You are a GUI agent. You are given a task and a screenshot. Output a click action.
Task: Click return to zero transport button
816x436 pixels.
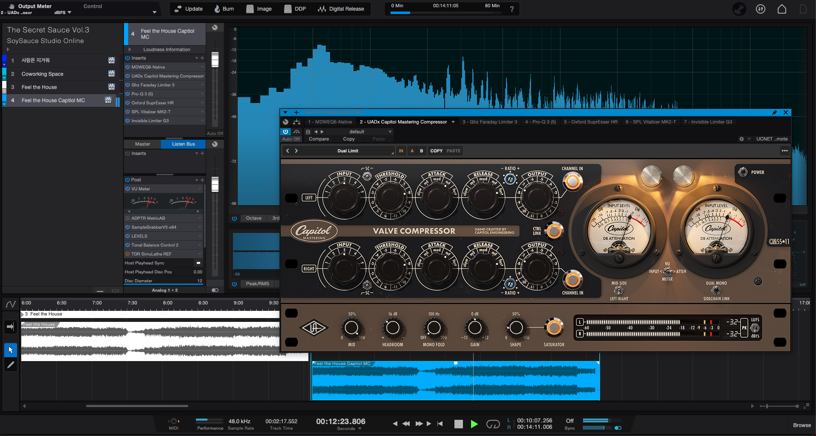click(440, 424)
